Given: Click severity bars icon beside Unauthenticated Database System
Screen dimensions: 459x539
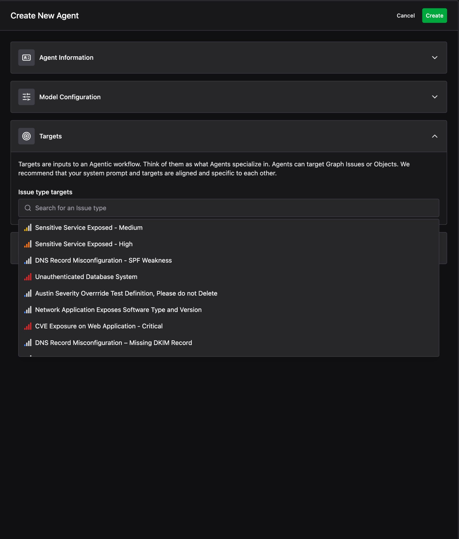Looking at the screenshot, I should click(28, 277).
